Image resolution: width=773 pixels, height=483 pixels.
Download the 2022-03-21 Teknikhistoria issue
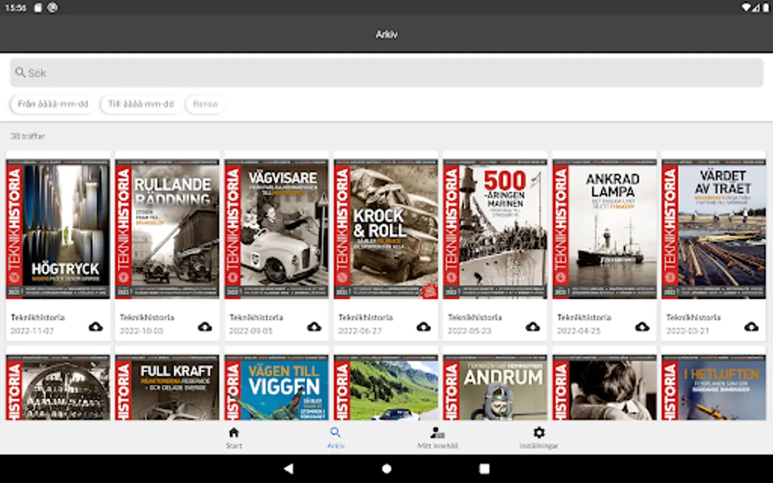(x=752, y=326)
